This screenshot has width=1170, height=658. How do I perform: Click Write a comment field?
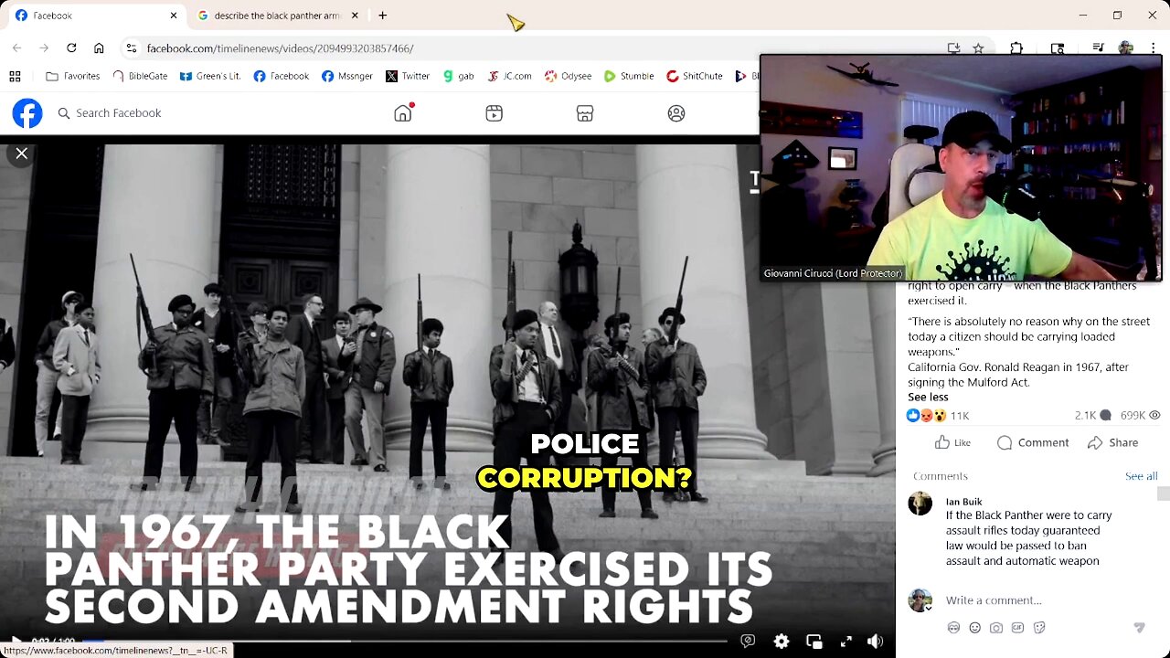coord(994,600)
